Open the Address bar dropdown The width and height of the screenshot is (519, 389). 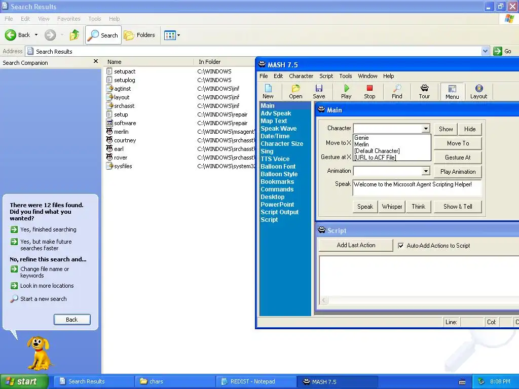[485, 51]
